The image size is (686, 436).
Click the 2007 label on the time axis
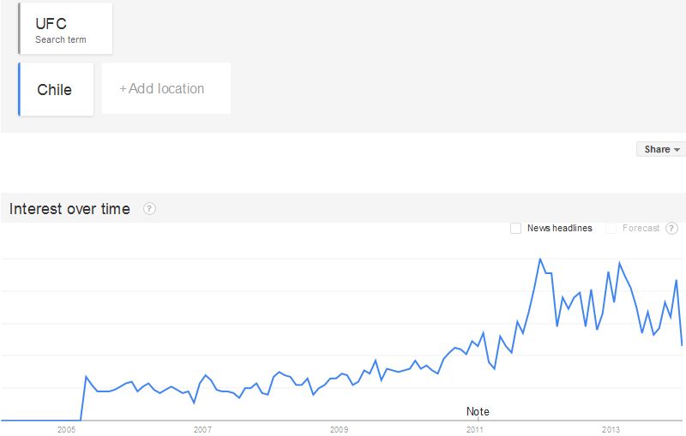(202, 429)
